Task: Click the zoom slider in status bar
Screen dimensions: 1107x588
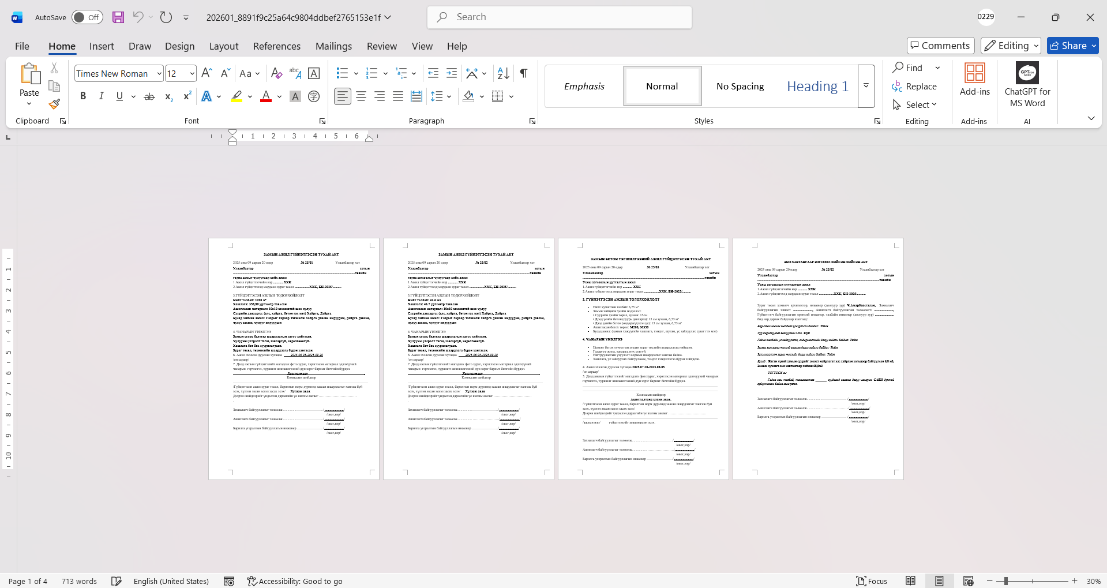Action: [1005, 581]
